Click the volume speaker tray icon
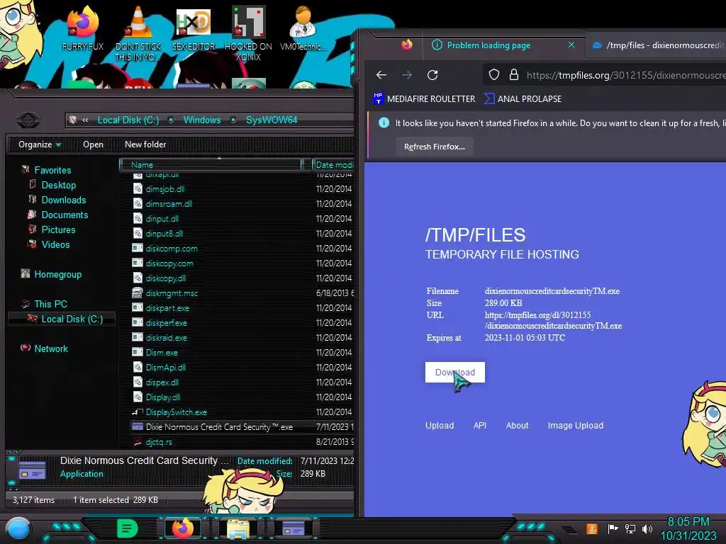Image resolution: width=726 pixels, height=544 pixels. (647, 528)
